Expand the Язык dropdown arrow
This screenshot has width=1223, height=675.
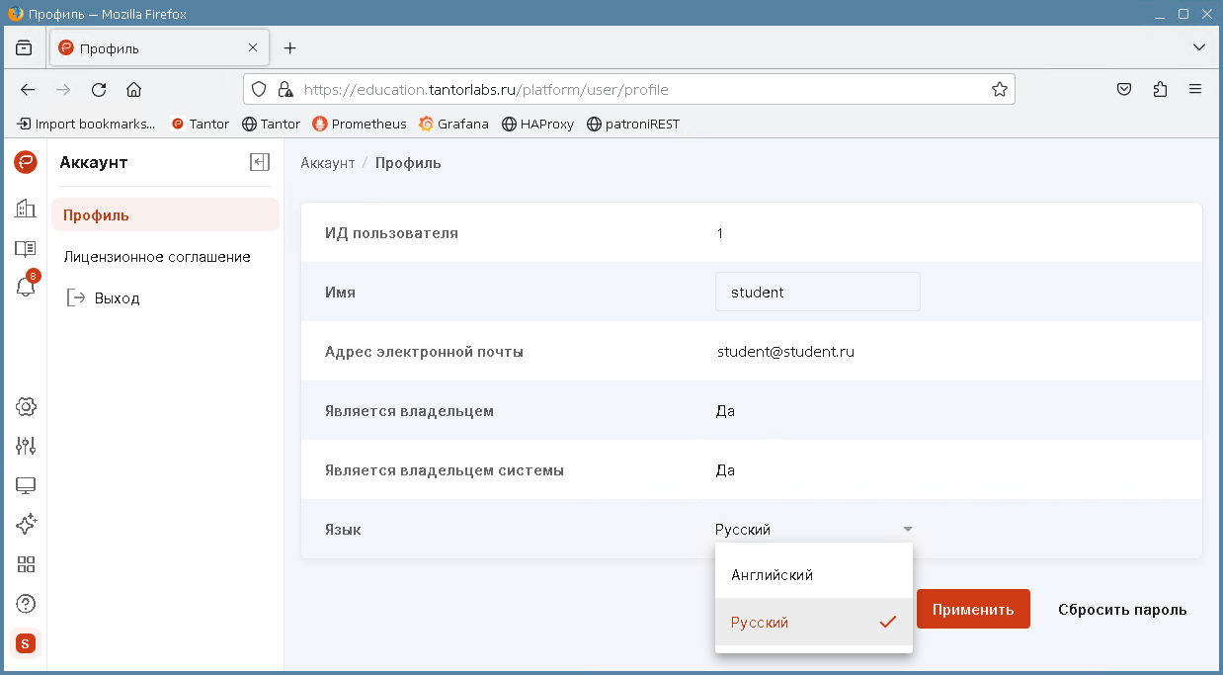coord(907,530)
